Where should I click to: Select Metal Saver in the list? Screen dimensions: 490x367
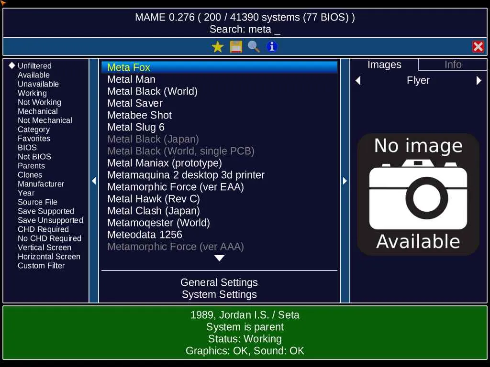[219, 103]
